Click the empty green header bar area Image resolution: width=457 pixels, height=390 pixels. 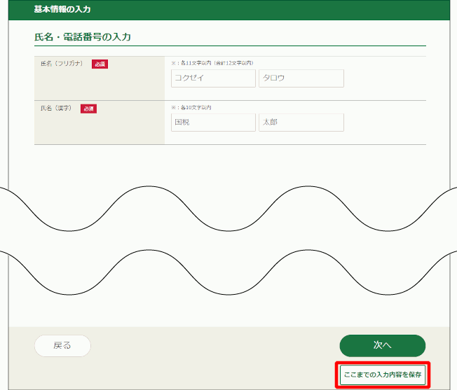click(280, 10)
